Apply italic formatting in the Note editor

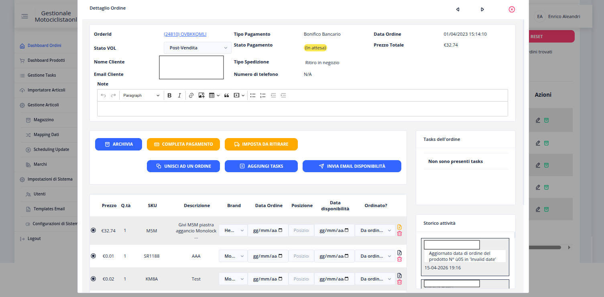(x=179, y=95)
